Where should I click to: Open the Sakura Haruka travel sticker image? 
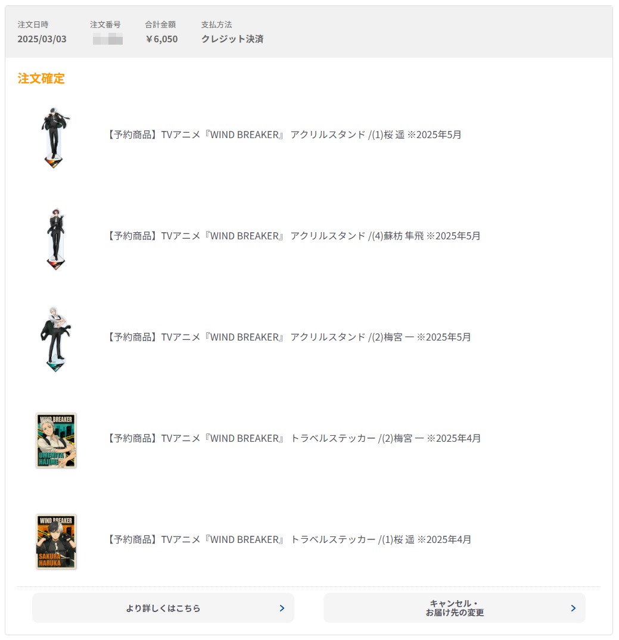56,542
